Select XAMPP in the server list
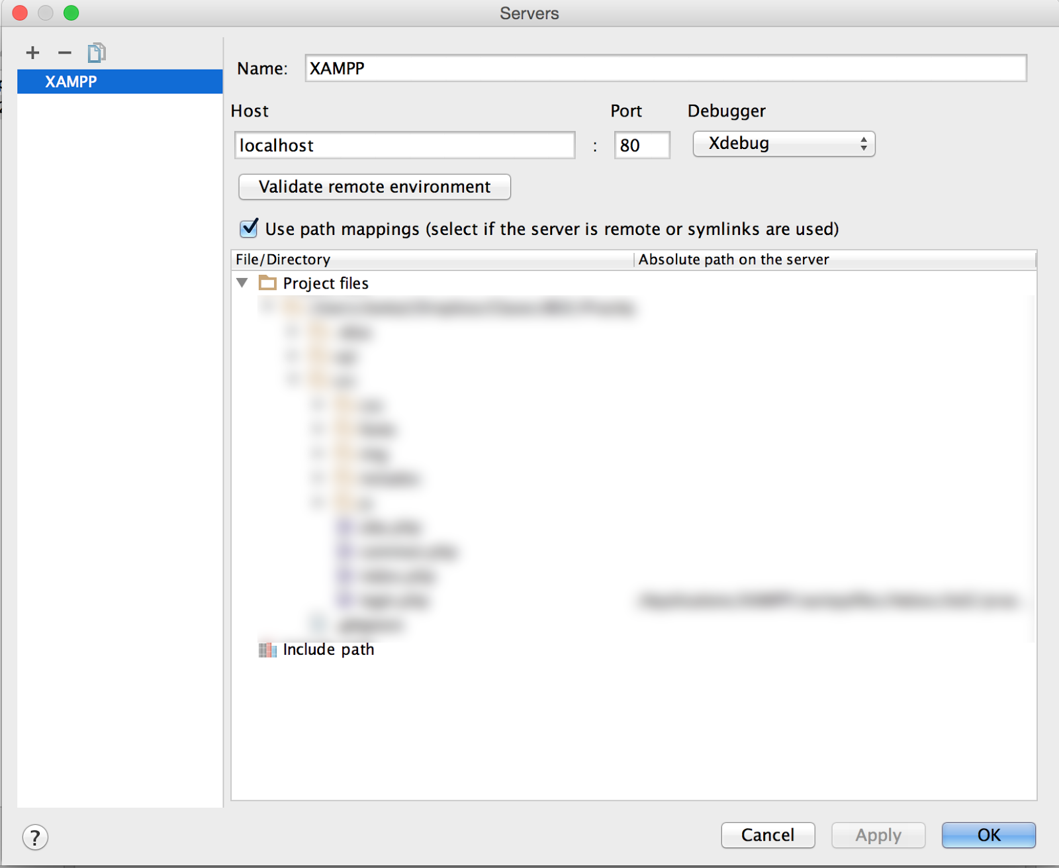The image size is (1059, 868). 120,81
